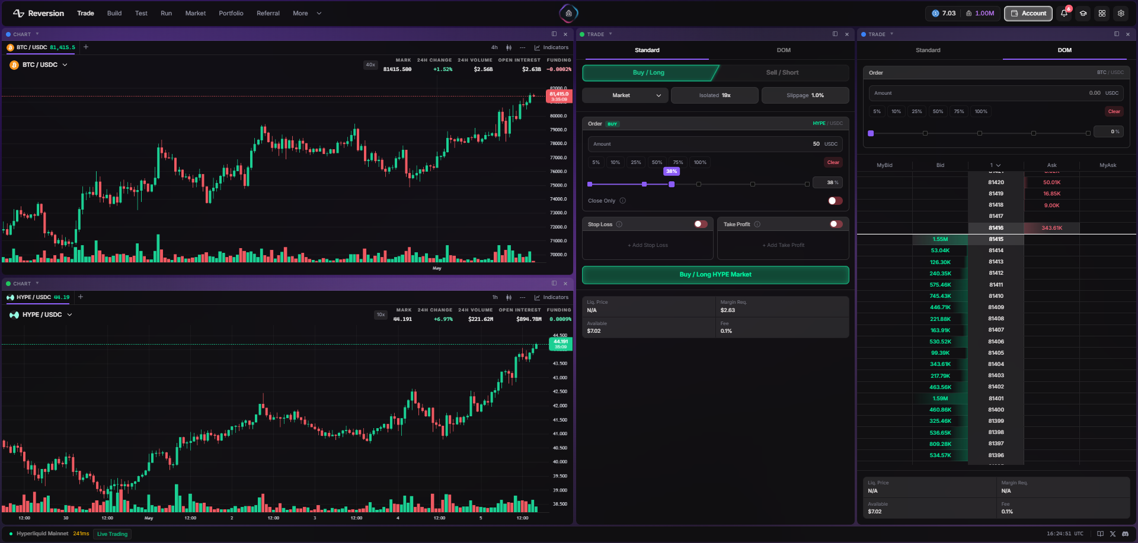Open the Referral menu
1138x543 pixels.
coord(268,13)
